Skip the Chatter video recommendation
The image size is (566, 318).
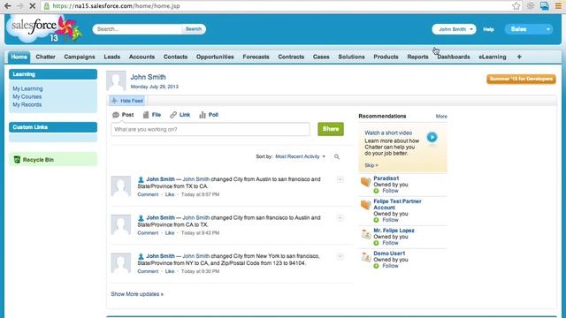pos(371,165)
